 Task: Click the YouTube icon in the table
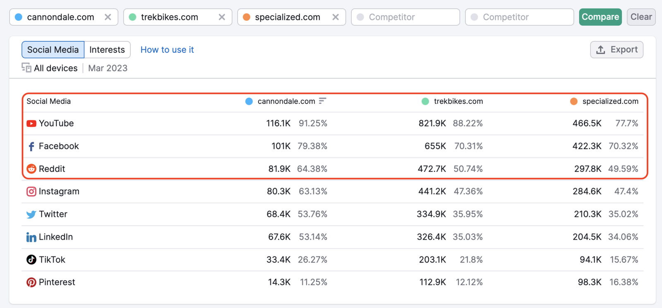[31, 124]
